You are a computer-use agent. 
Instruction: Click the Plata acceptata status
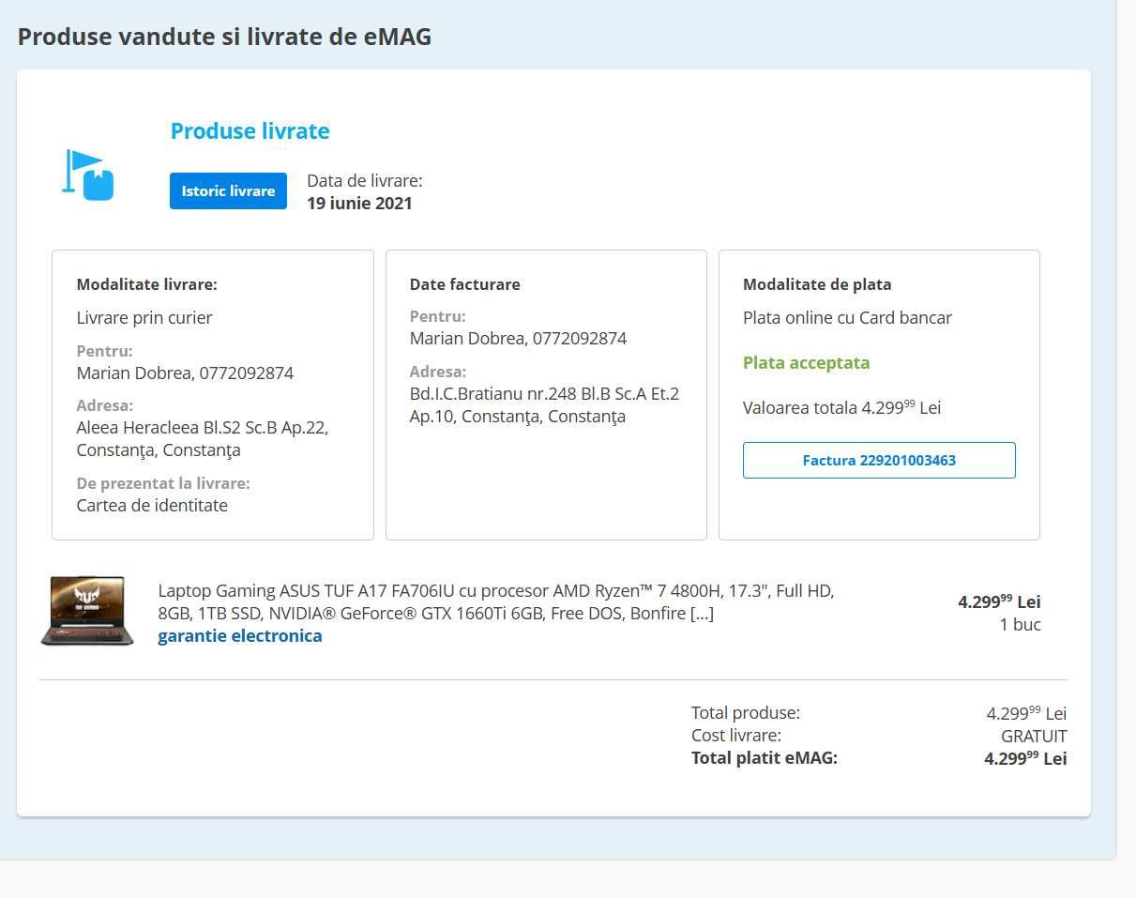807,362
